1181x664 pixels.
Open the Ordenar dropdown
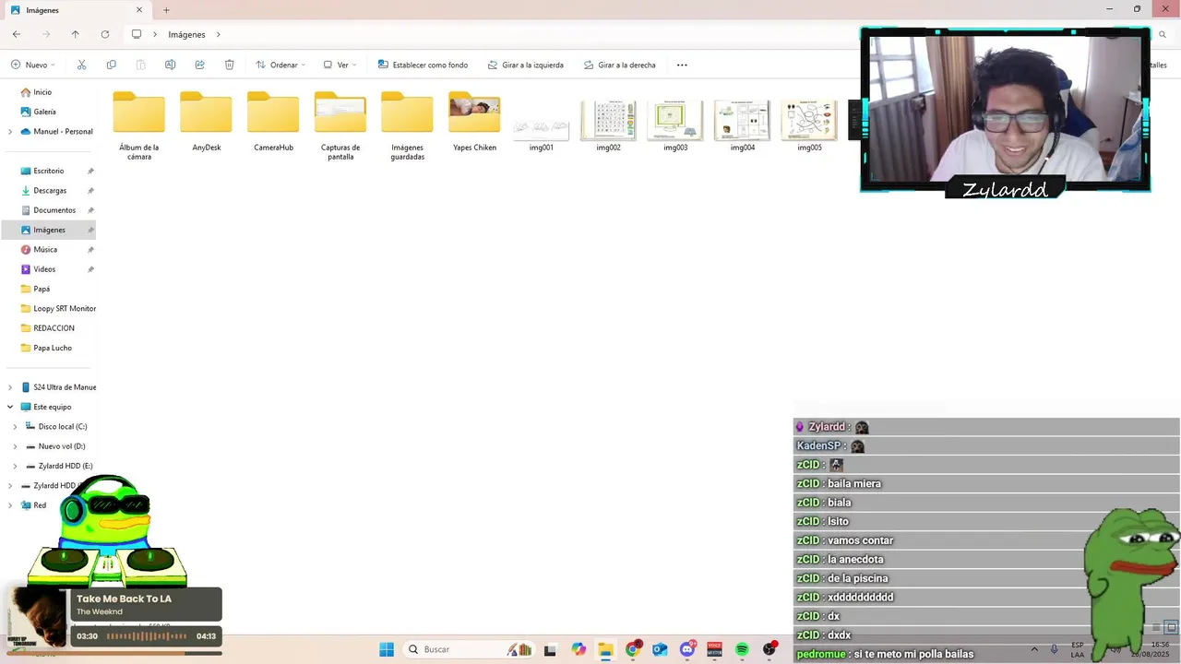point(280,65)
